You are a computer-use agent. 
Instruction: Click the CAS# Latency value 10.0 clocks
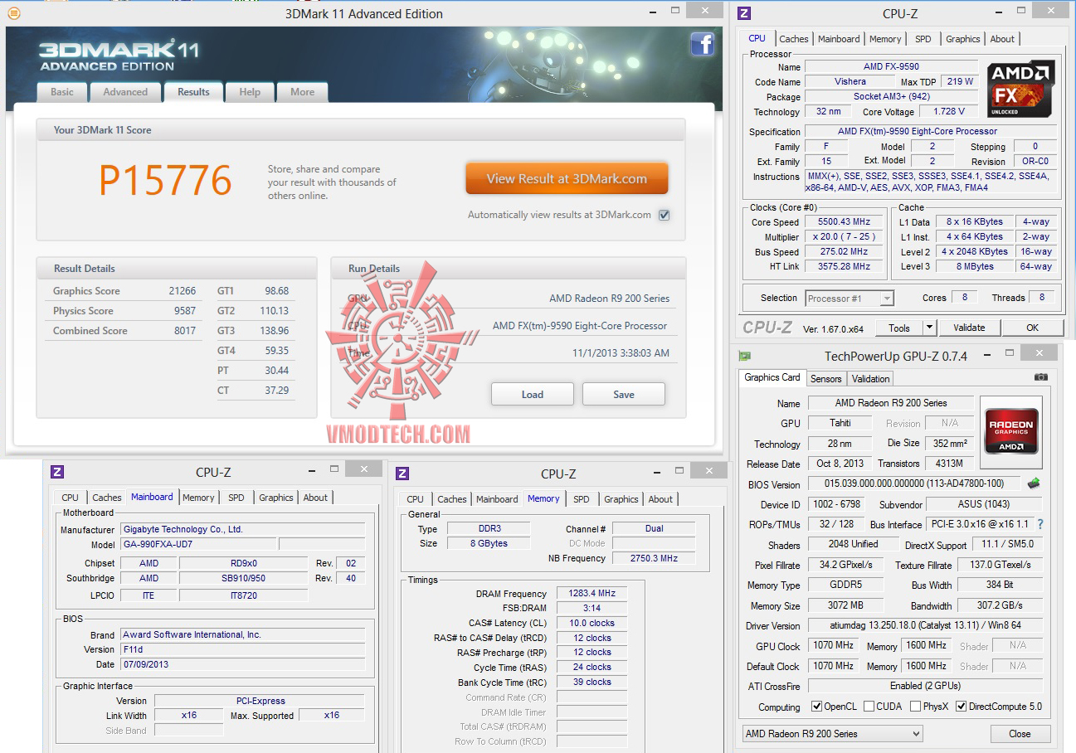coord(592,623)
